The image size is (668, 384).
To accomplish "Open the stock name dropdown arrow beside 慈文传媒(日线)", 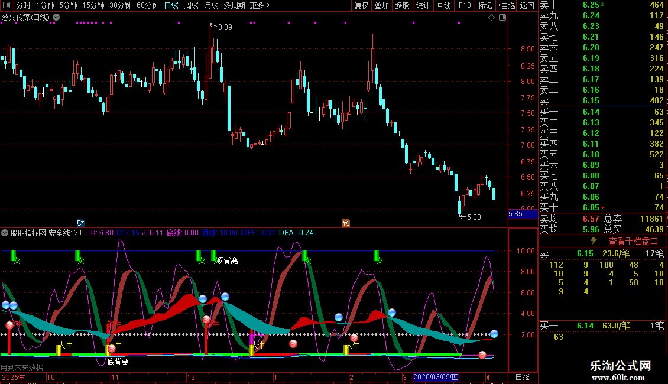I will (x=56, y=18).
